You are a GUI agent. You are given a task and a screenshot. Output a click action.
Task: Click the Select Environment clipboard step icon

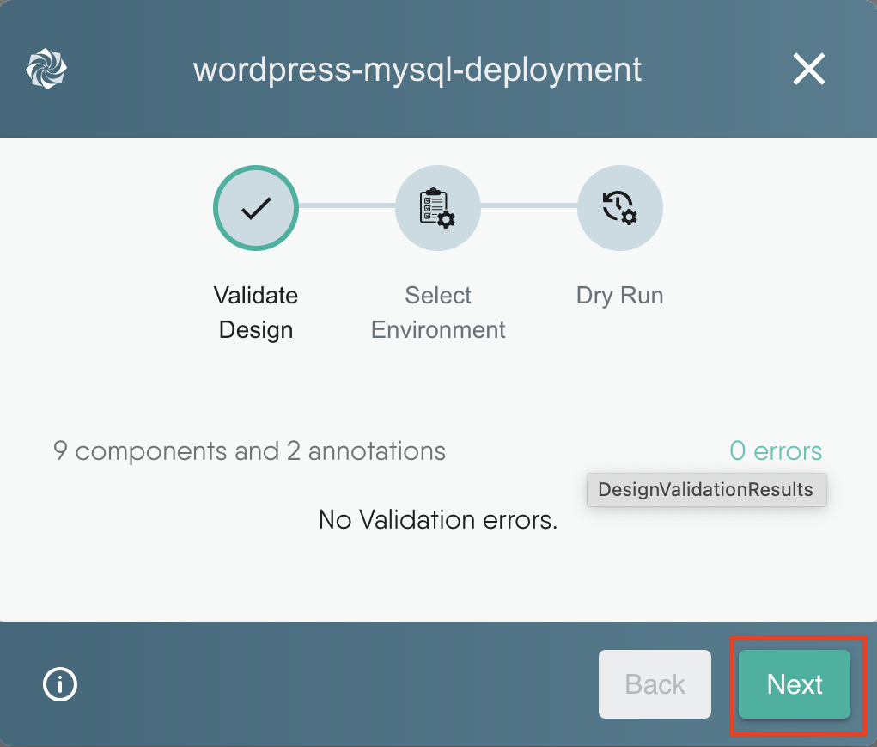point(437,207)
